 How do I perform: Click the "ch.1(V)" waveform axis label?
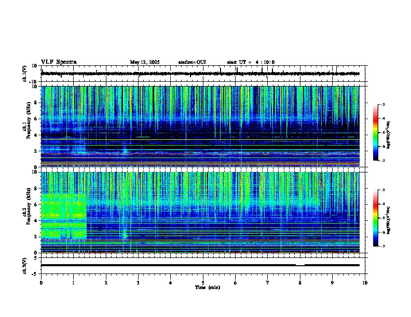pos(25,74)
